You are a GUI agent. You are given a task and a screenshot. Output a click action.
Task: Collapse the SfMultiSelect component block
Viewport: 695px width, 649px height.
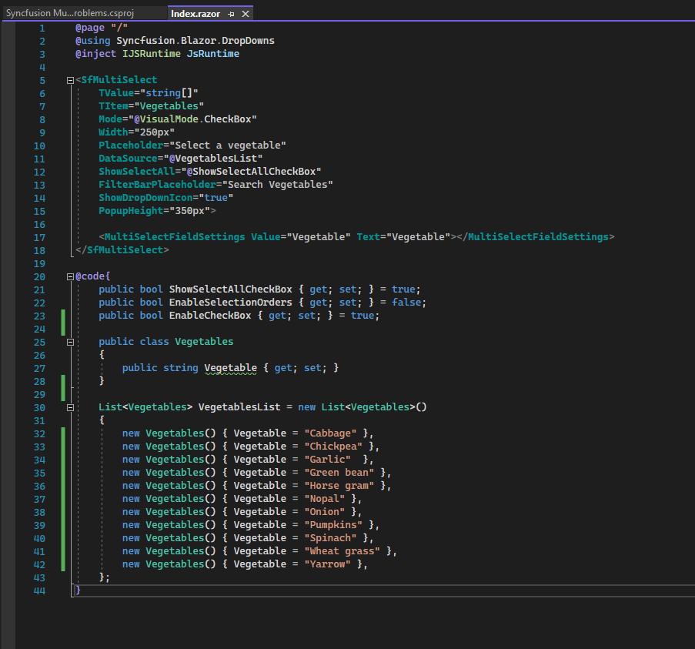point(69,79)
